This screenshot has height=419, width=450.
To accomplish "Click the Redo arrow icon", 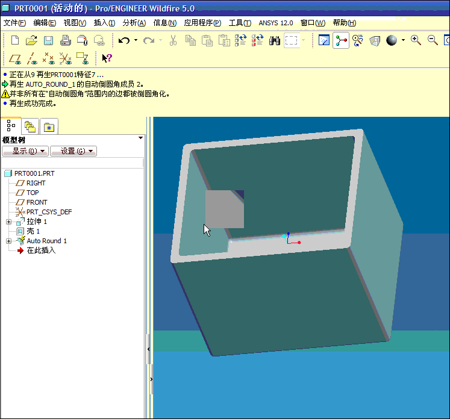I will pyautogui.click(x=149, y=40).
